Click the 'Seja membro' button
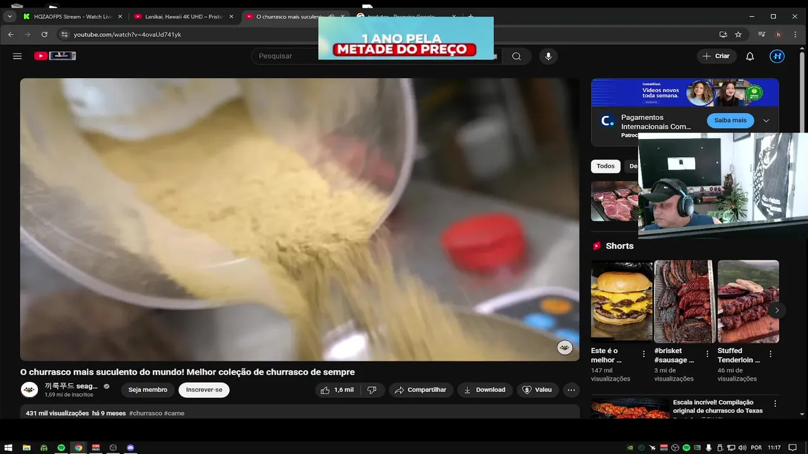This screenshot has width=808, height=454. (x=148, y=390)
